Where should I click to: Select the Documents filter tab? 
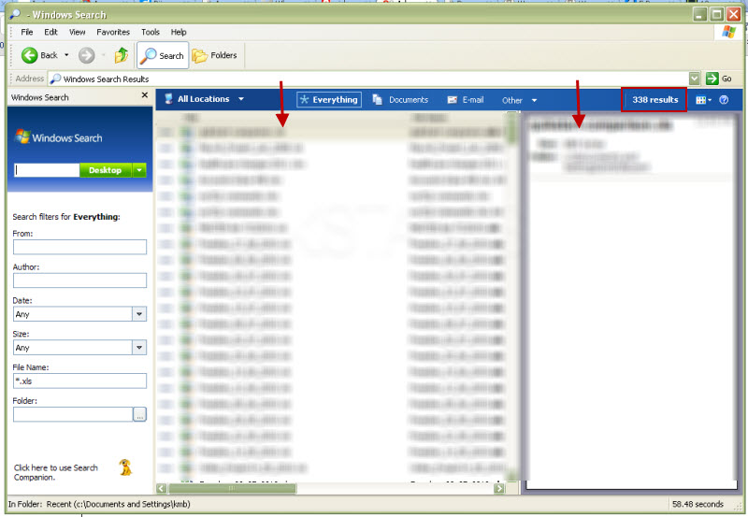click(400, 100)
